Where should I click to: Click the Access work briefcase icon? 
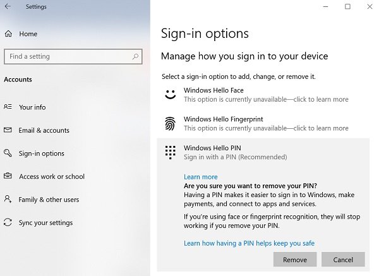tap(8, 177)
